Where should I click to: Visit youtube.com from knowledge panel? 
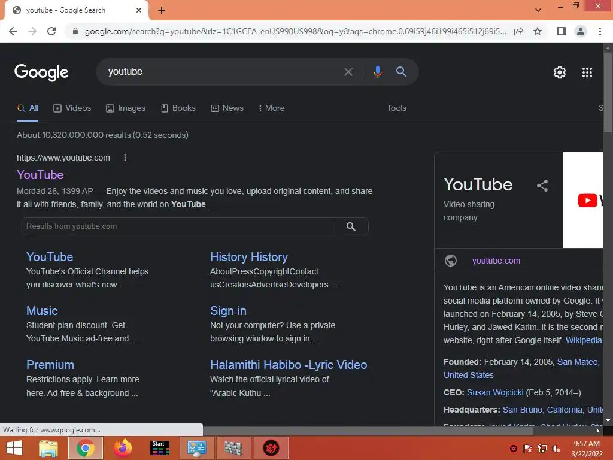(x=496, y=261)
